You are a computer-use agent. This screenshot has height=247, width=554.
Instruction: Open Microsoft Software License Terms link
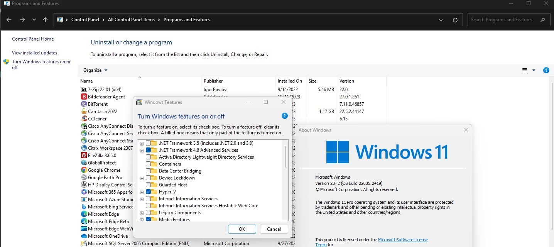click(x=403, y=240)
